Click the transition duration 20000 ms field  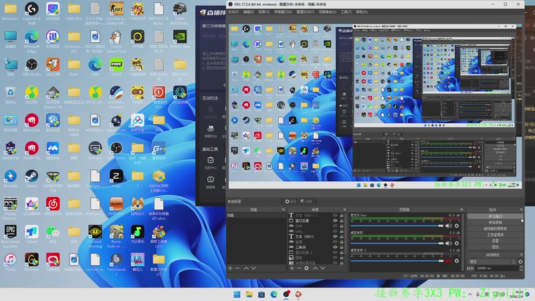[x=496, y=269]
